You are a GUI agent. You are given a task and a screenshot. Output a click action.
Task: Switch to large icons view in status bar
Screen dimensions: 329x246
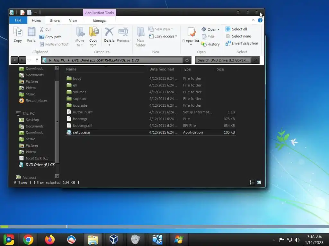259,182
